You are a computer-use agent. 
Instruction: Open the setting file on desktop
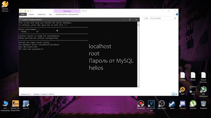[x=182, y=76]
